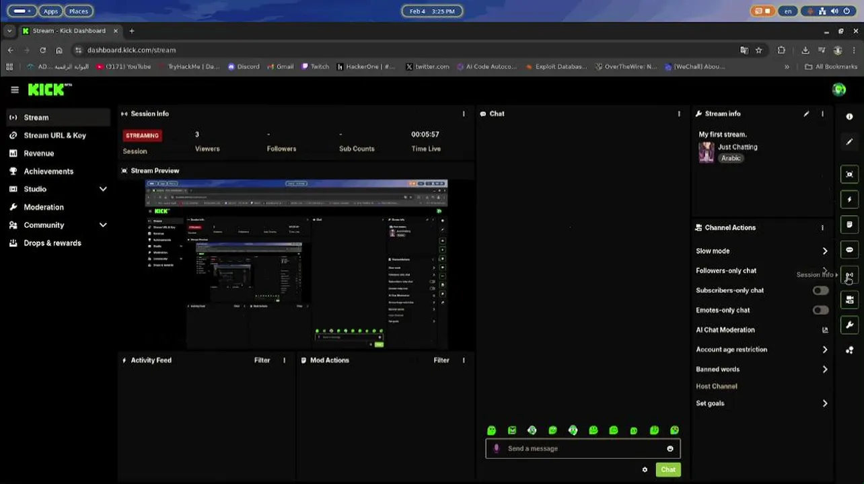This screenshot has width=864, height=484.
Task: Toggle lightning Activity Feed widget icon
Action: (x=849, y=200)
